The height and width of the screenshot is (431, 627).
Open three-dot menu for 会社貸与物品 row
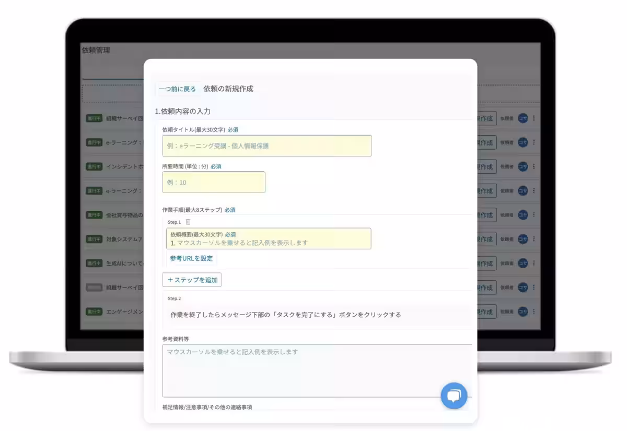[x=533, y=214]
